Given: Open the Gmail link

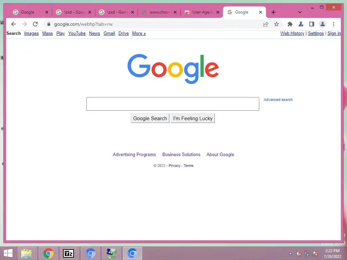Looking at the screenshot, I should [x=109, y=34].
